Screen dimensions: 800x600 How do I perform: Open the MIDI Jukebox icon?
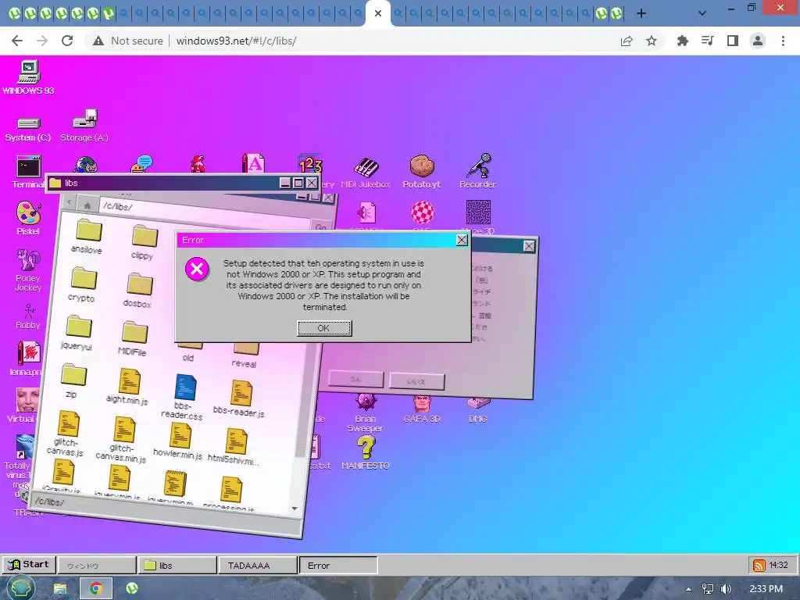tap(366, 173)
